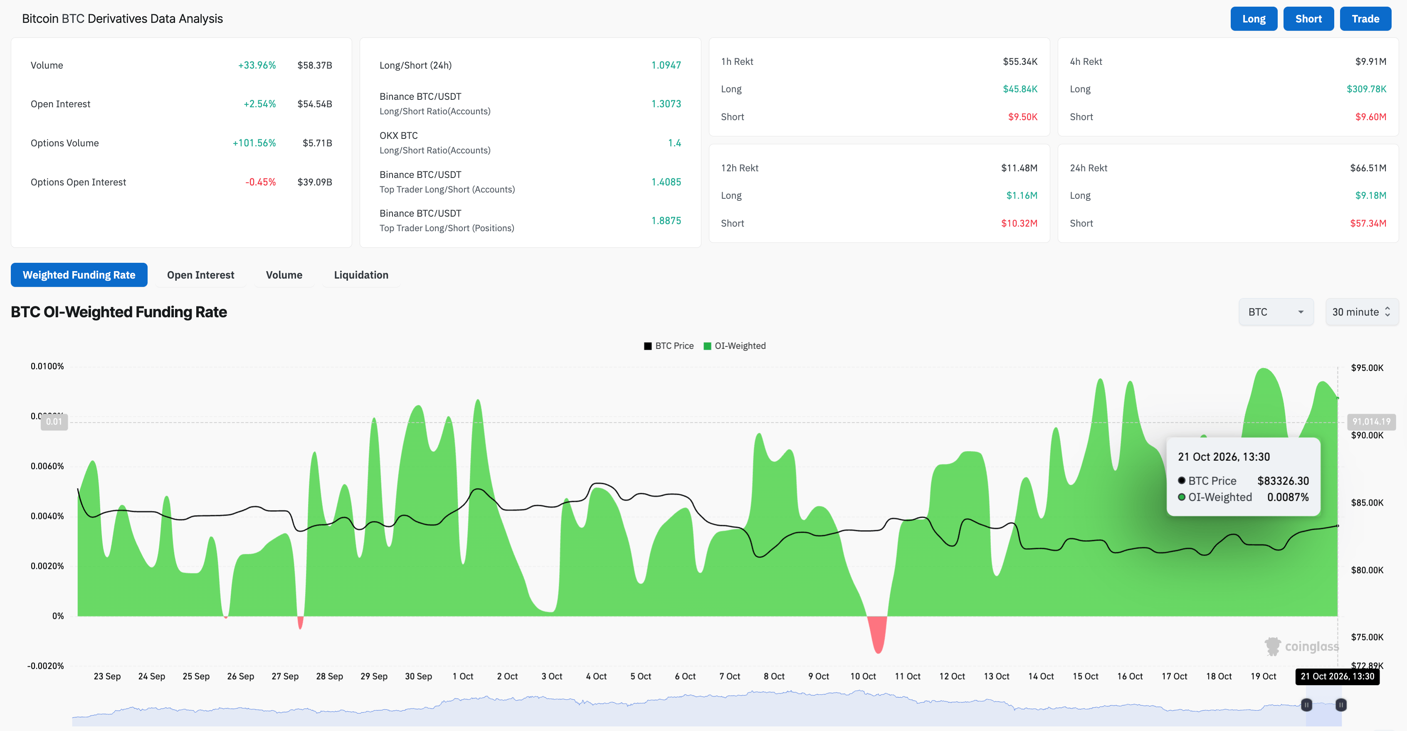Screen dimensions: 1407x731
Task: Click the Long button
Action: tap(1254, 19)
